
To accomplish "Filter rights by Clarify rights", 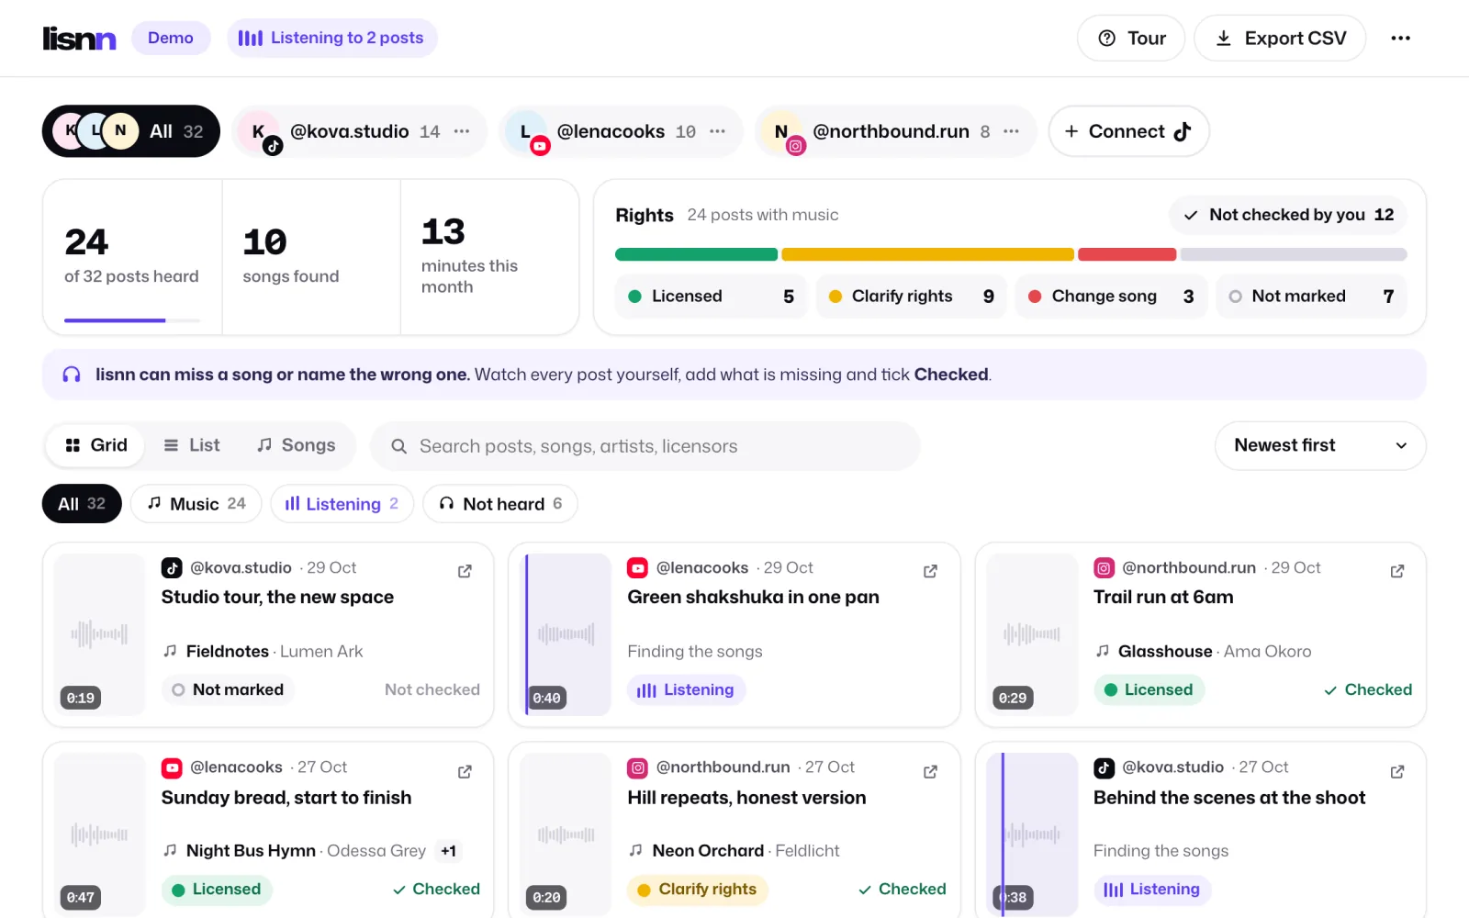I will (x=911, y=297).
